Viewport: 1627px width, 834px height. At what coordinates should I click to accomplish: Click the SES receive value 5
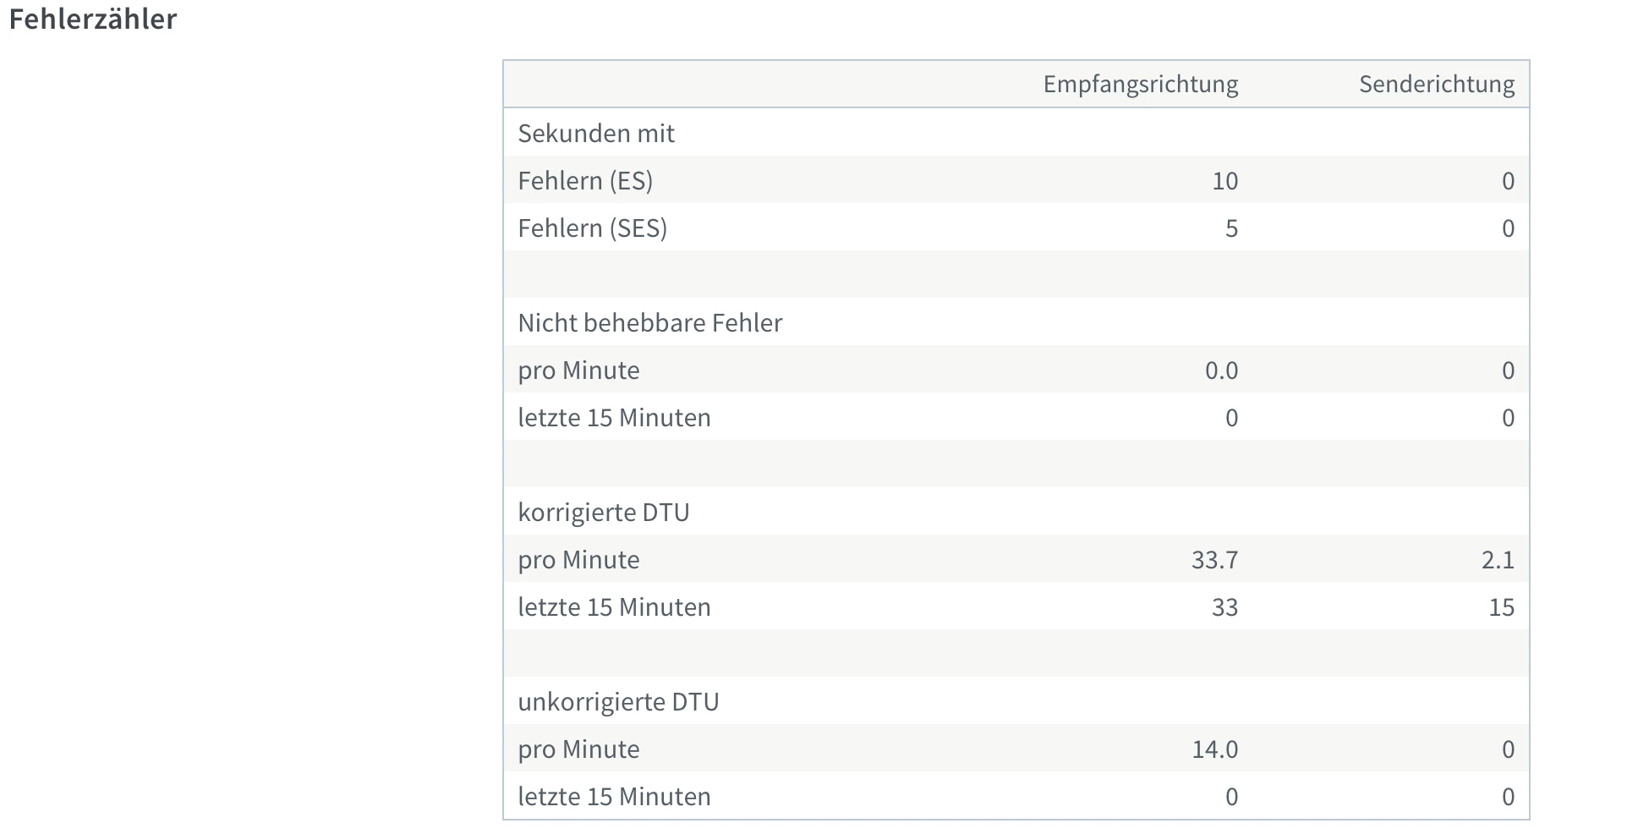coord(1231,228)
